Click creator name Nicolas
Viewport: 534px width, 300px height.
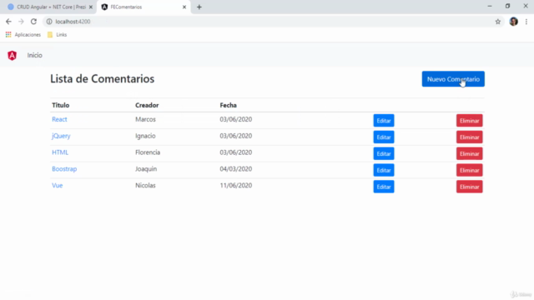pyautogui.click(x=145, y=185)
